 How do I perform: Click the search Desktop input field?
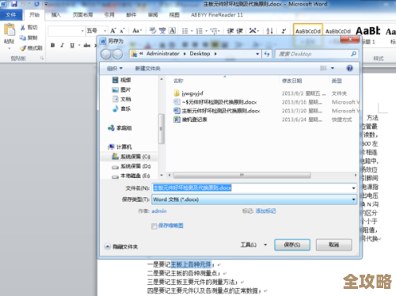tap(317, 54)
